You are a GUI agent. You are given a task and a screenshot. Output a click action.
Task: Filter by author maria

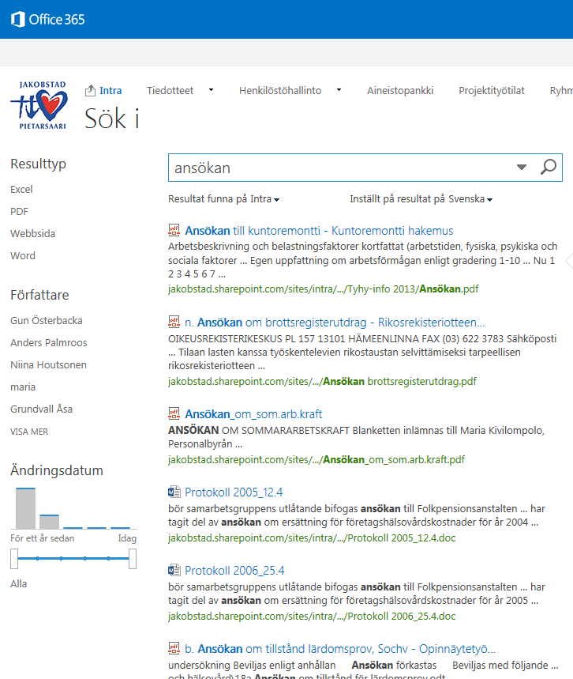[x=23, y=387]
